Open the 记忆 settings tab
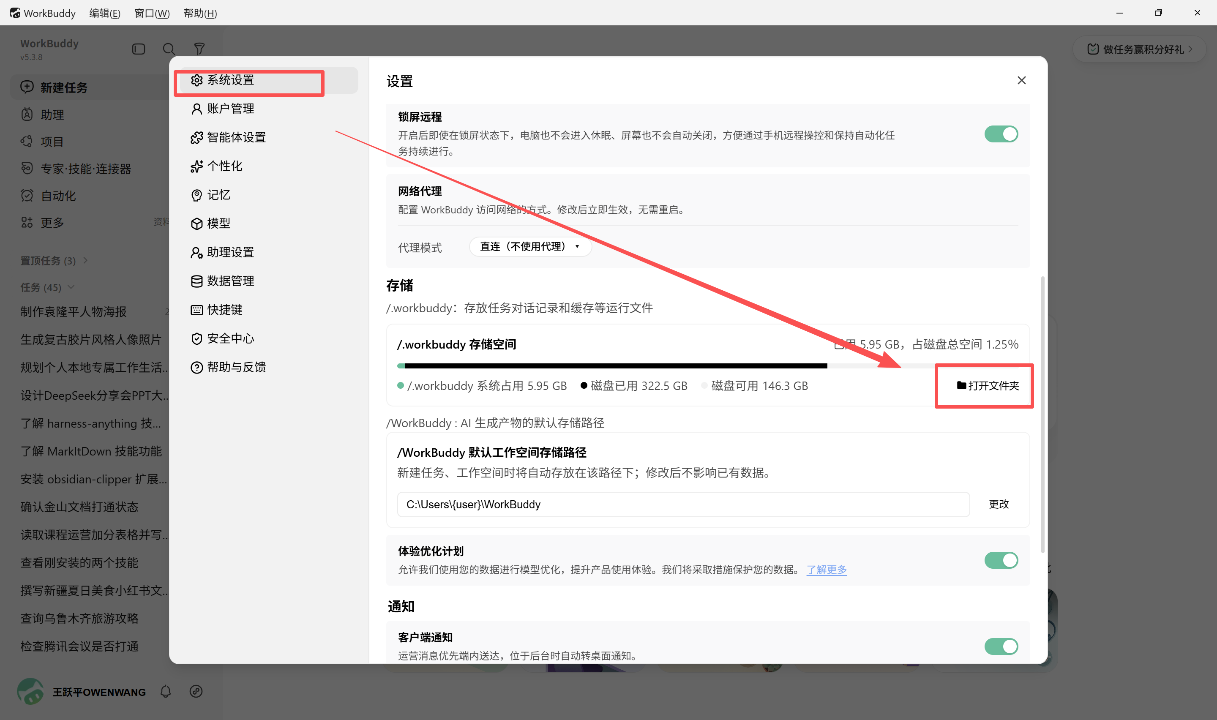 (x=268, y=195)
